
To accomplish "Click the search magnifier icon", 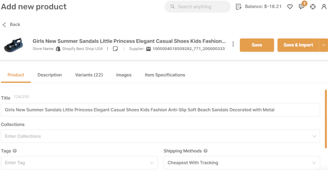I will click(x=172, y=7).
